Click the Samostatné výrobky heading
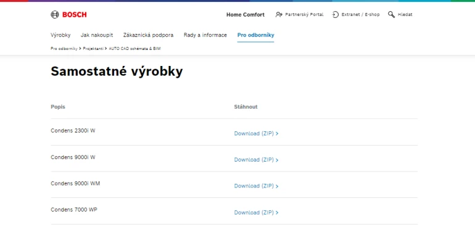This screenshot has height=227, width=475. (117, 72)
